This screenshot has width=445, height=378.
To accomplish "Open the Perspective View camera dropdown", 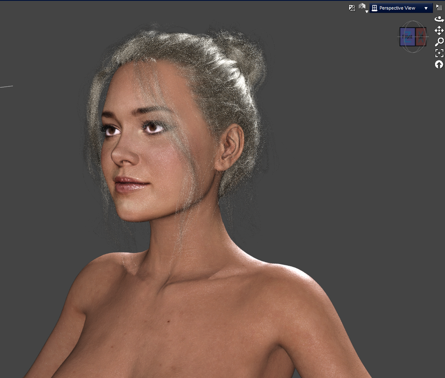I will pos(401,8).
